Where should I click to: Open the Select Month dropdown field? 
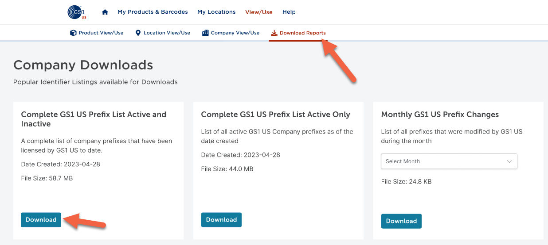[x=443, y=161]
